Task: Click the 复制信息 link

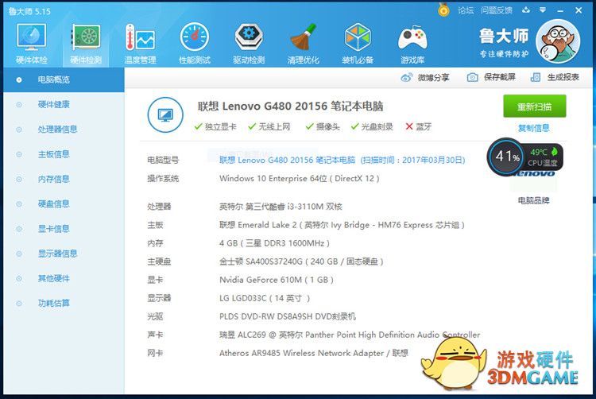Action: [x=533, y=128]
